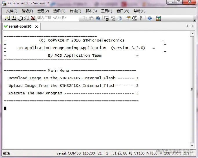
Task: Click the Connect toolbar icon
Action: (7, 18)
